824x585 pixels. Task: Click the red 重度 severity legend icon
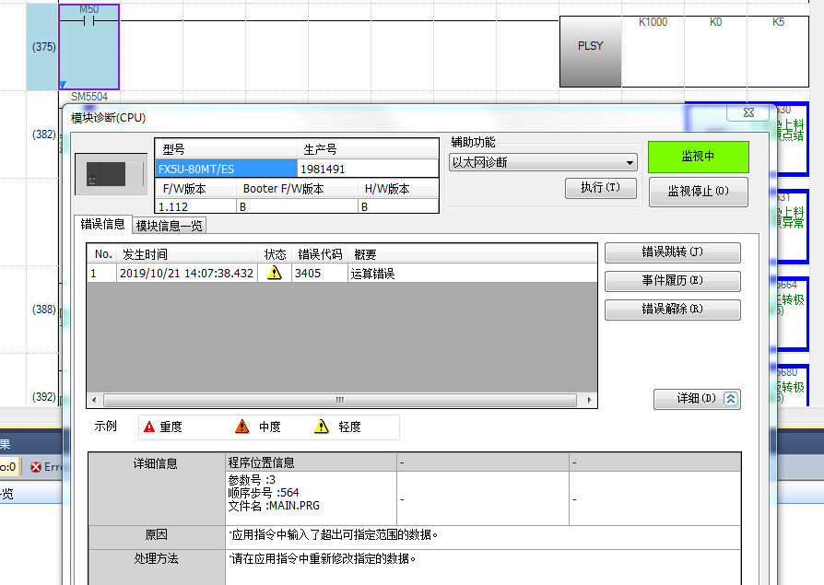(x=149, y=427)
